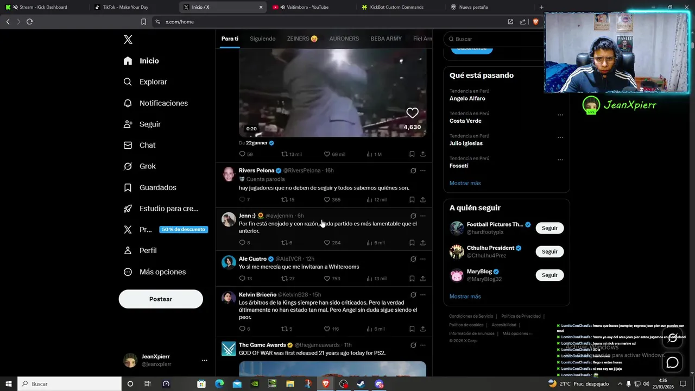Image resolution: width=695 pixels, height=391 pixels.
Task: Open Política de Privacidad link
Action: click(521, 316)
